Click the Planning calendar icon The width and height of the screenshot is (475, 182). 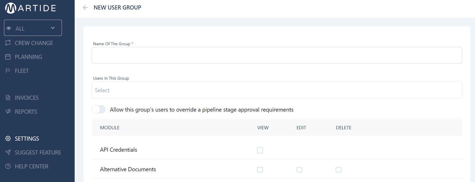pyautogui.click(x=8, y=57)
